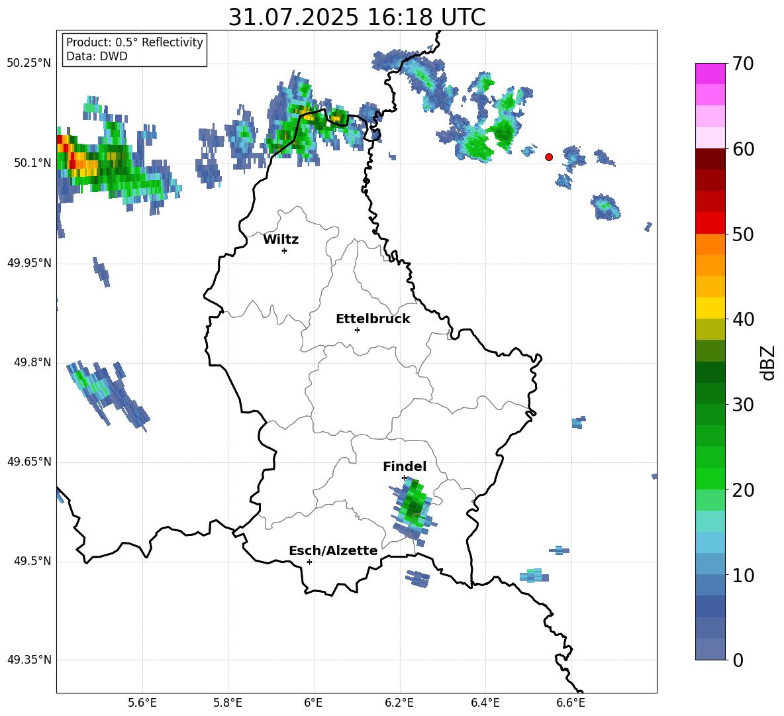Click the 50.1°N latitude label
Image resolution: width=784 pixels, height=716 pixels.
pos(32,163)
